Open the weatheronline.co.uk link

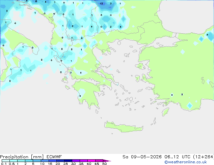tap(186, 162)
